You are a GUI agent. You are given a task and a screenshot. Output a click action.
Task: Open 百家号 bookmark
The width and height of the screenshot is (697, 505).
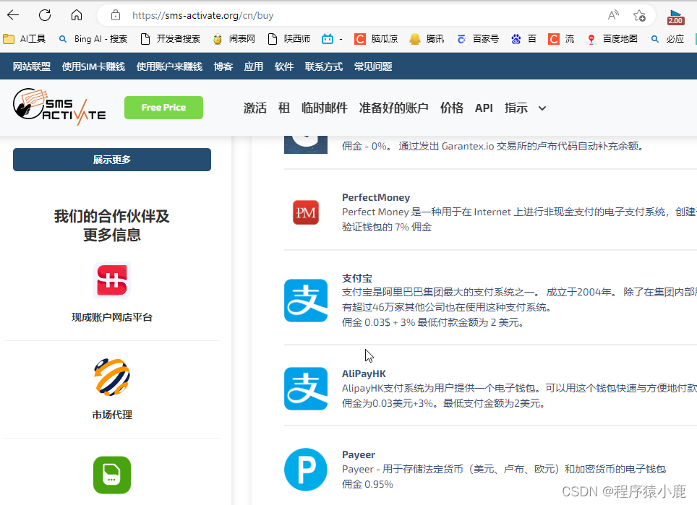tap(478, 39)
